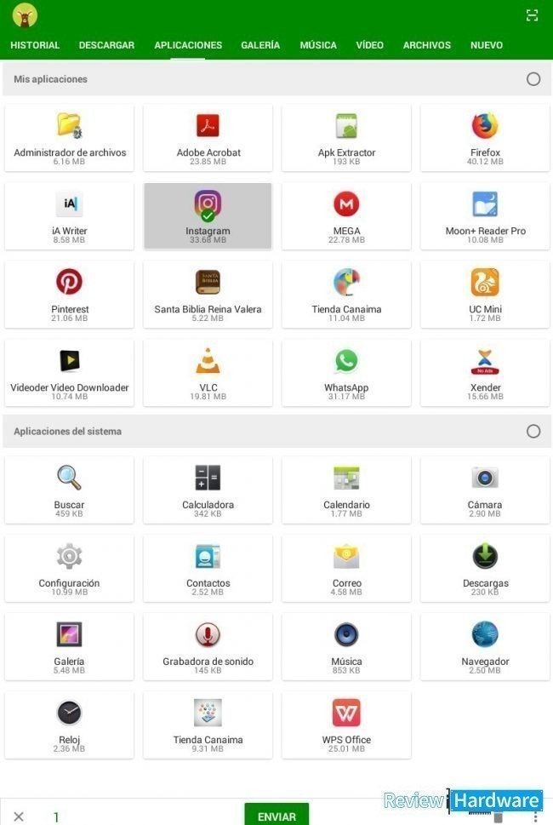Select the Calculadora system app
The height and width of the screenshot is (825, 553).
[208, 490]
